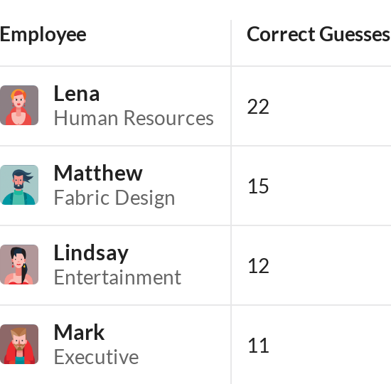Click the Entertainment department label
The width and height of the screenshot is (391, 384).
tap(118, 277)
